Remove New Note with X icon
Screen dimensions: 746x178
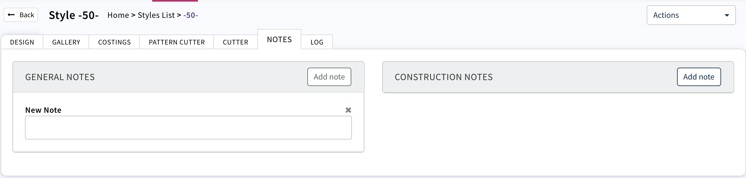pos(348,110)
